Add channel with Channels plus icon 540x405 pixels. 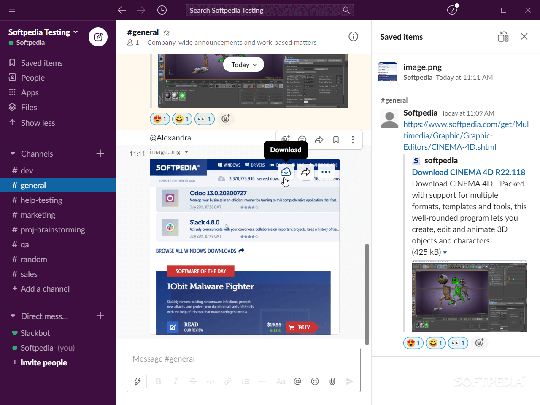tap(100, 154)
